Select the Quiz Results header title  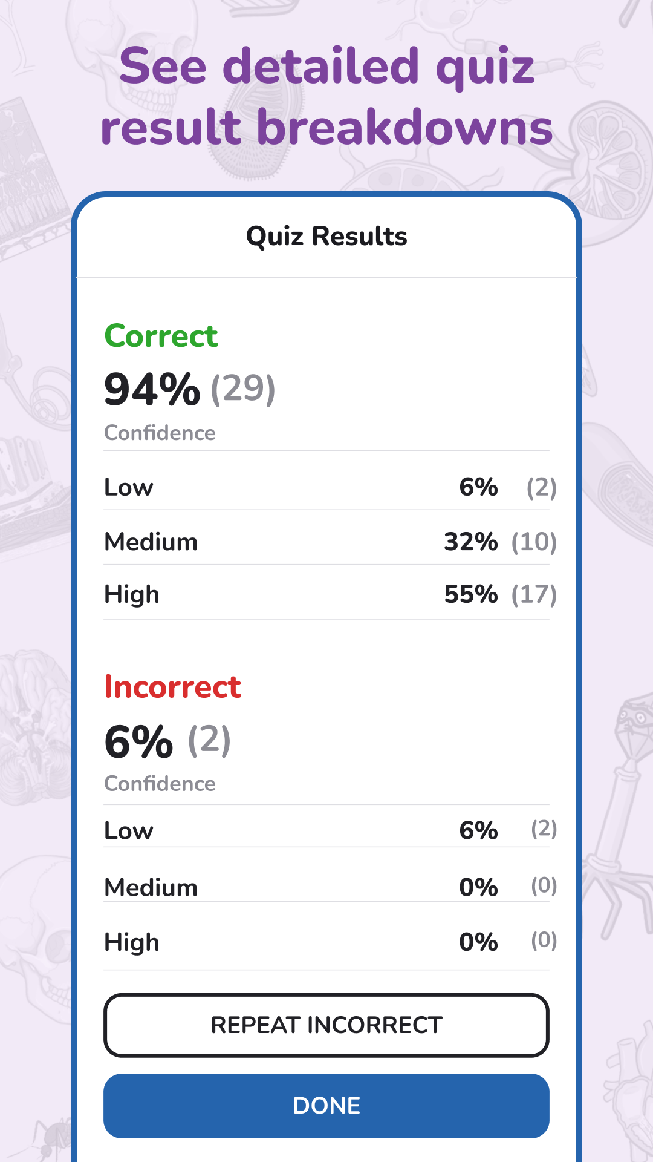pyautogui.click(x=326, y=236)
